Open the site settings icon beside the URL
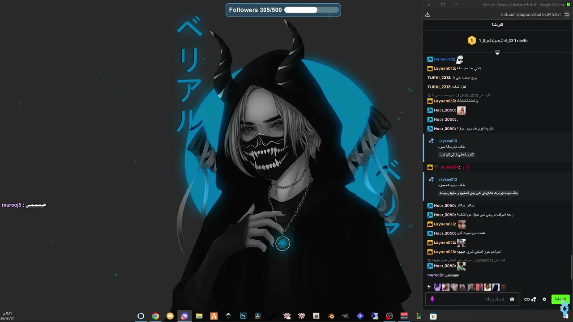The height and width of the screenshot is (322, 573). [567, 14]
